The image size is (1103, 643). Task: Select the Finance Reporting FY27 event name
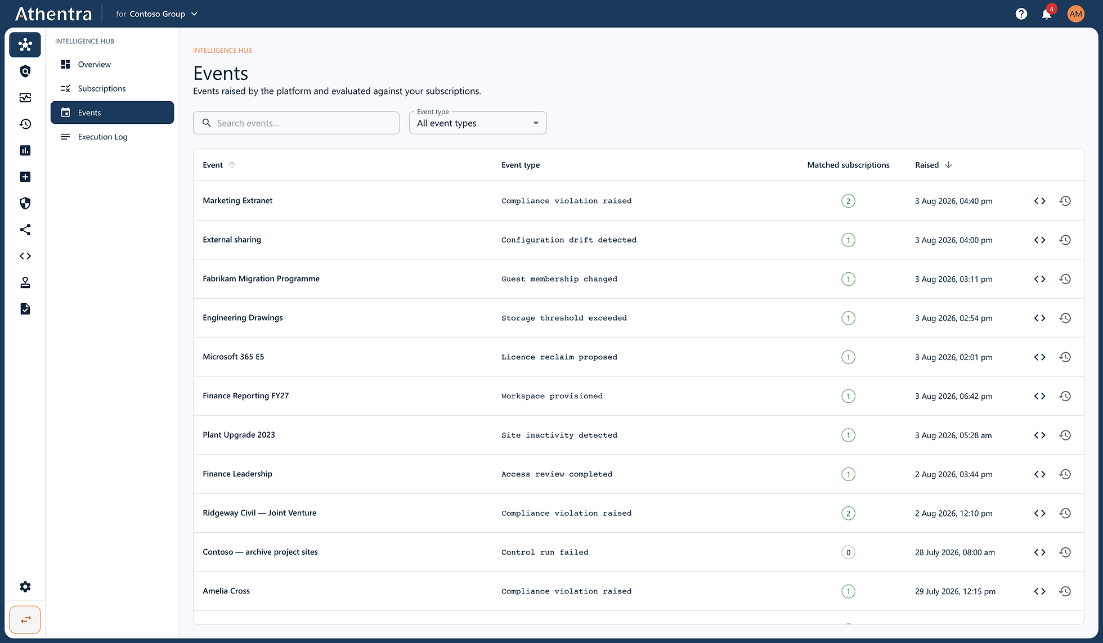pyautogui.click(x=246, y=395)
